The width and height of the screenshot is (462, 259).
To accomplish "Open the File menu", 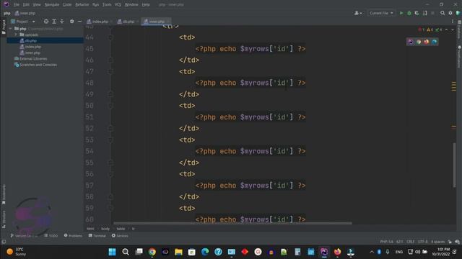I will 16,5.
